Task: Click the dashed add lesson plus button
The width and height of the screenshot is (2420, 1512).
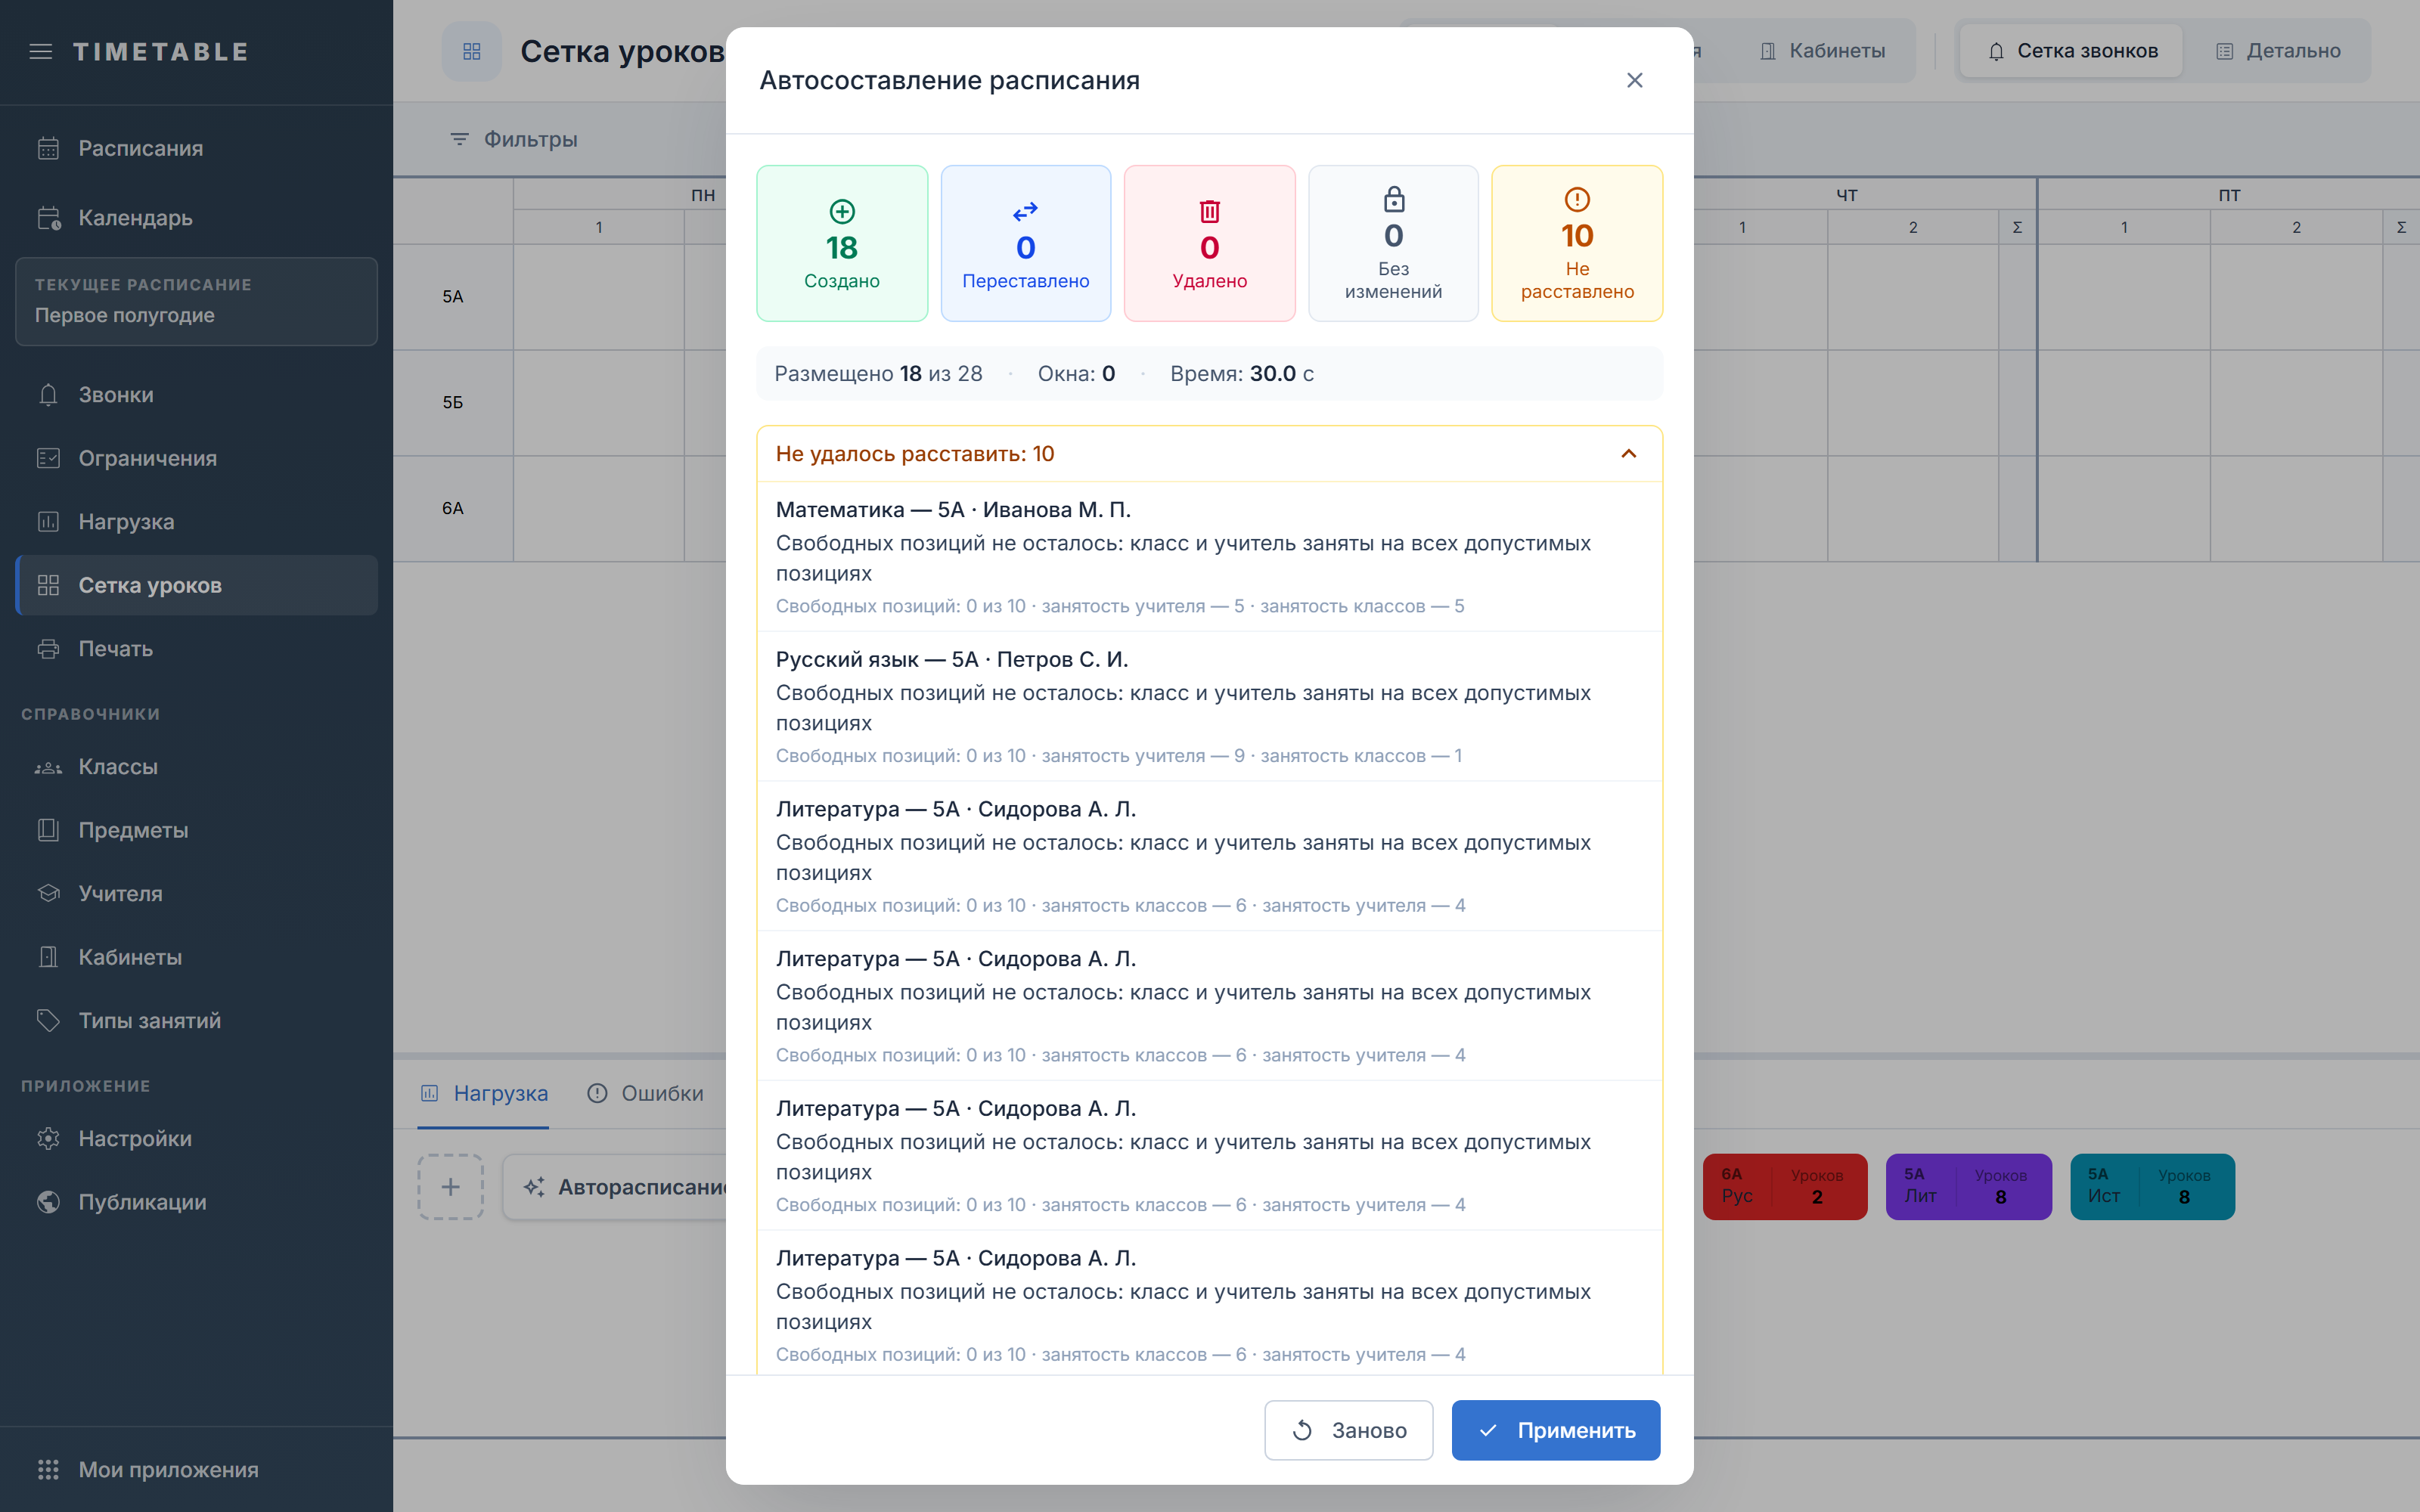Action: (x=450, y=1187)
